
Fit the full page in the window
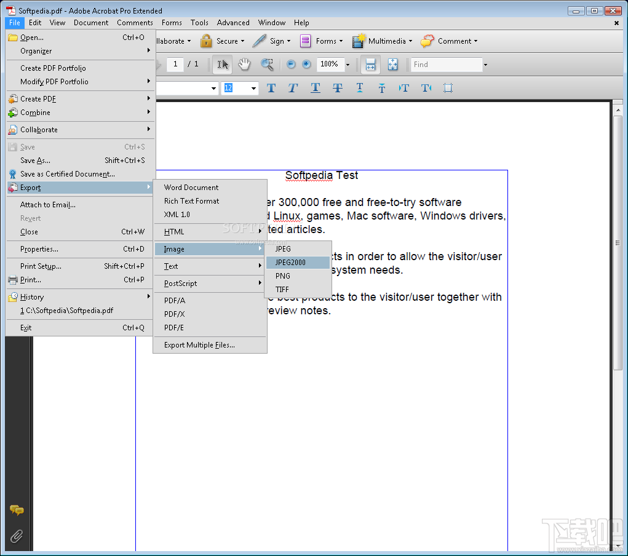(x=392, y=65)
